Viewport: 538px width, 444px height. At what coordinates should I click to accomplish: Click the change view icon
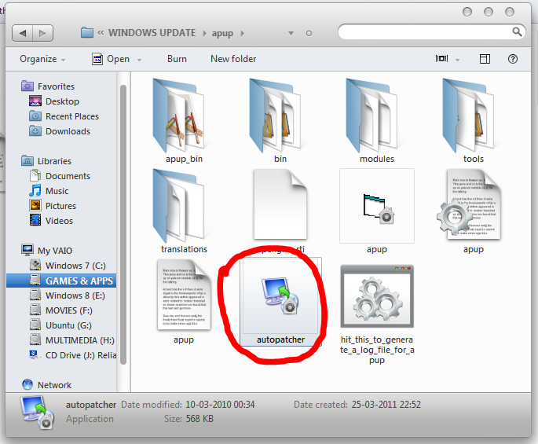[x=441, y=59]
